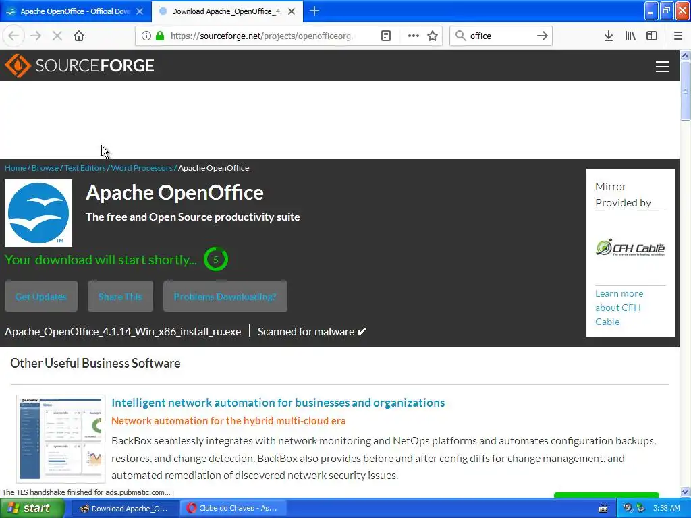Viewport: 691px width, 518px height.
Task: Click the SourceForge logo
Action: click(80, 65)
